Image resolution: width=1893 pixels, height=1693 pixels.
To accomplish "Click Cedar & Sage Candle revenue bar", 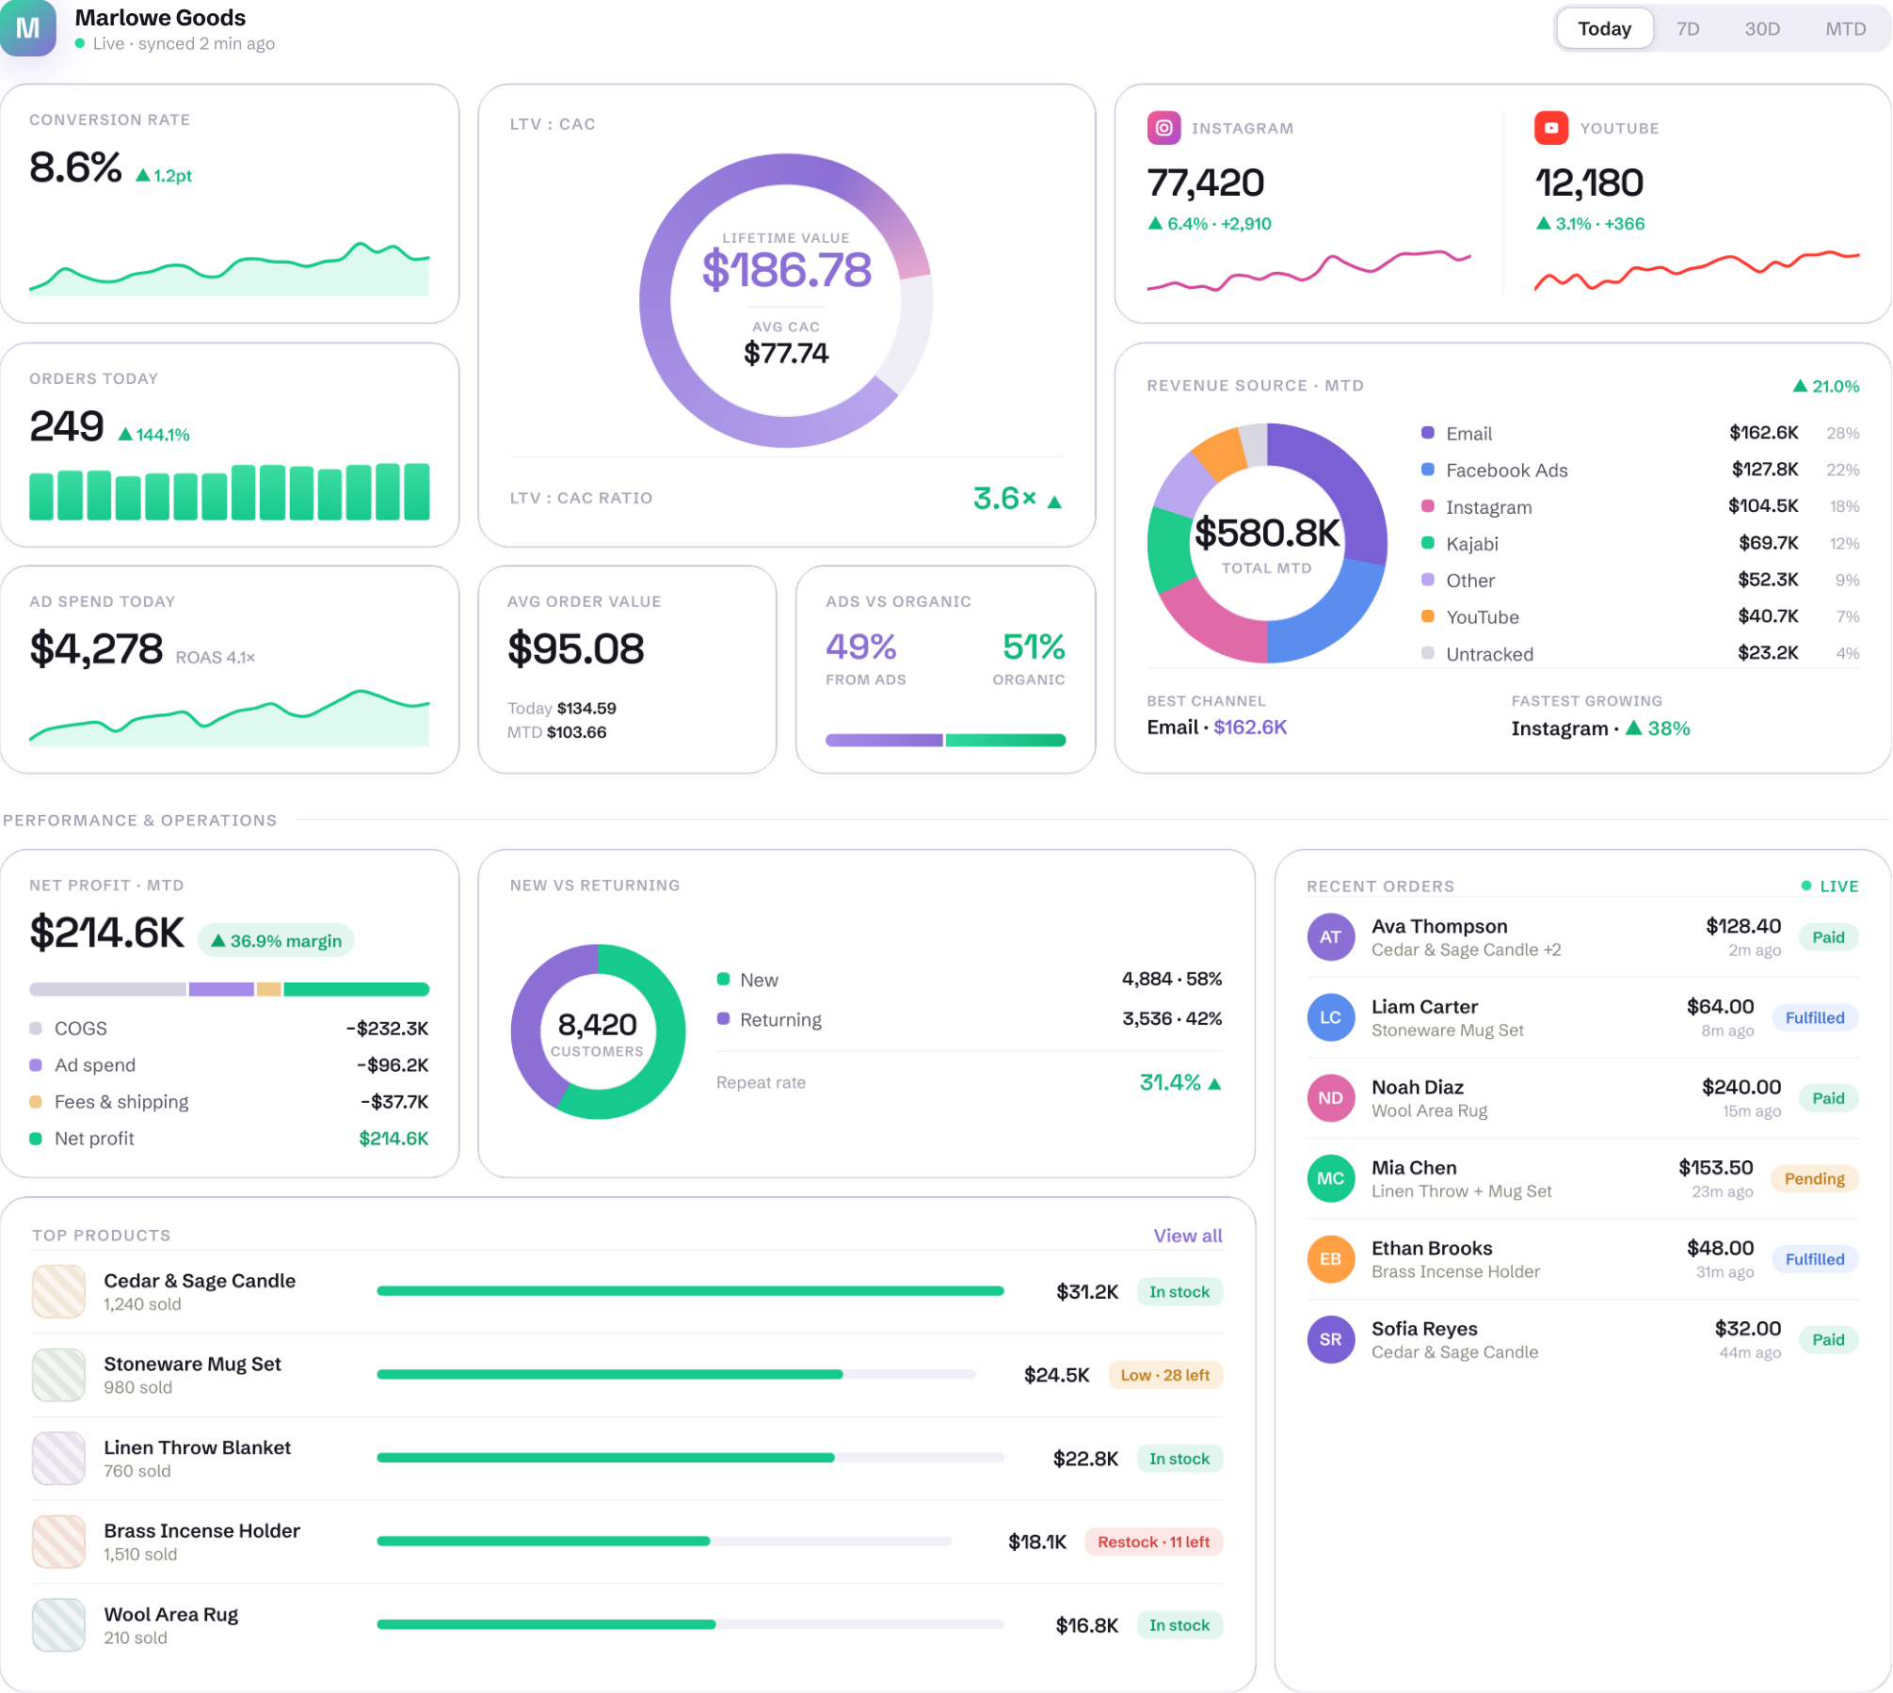I will click(x=690, y=1291).
